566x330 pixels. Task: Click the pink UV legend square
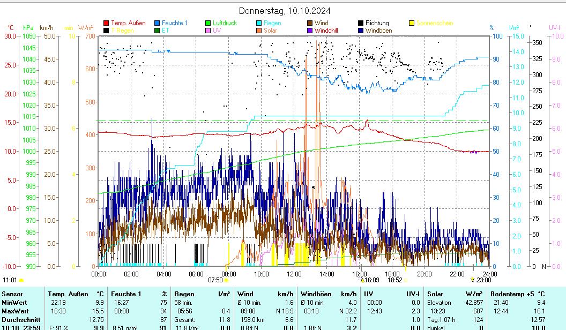[x=208, y=31]
